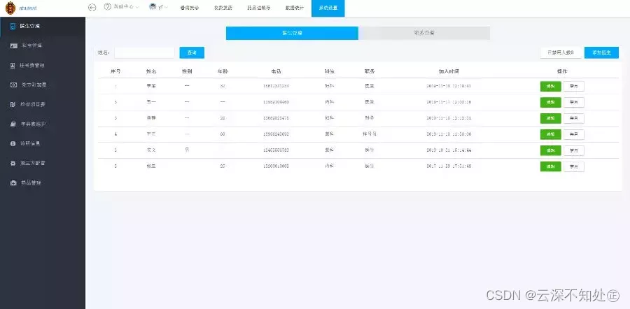This screenshot has height=309, width=630.
Task: Click the 操作 column header
Action: point(562,71)
